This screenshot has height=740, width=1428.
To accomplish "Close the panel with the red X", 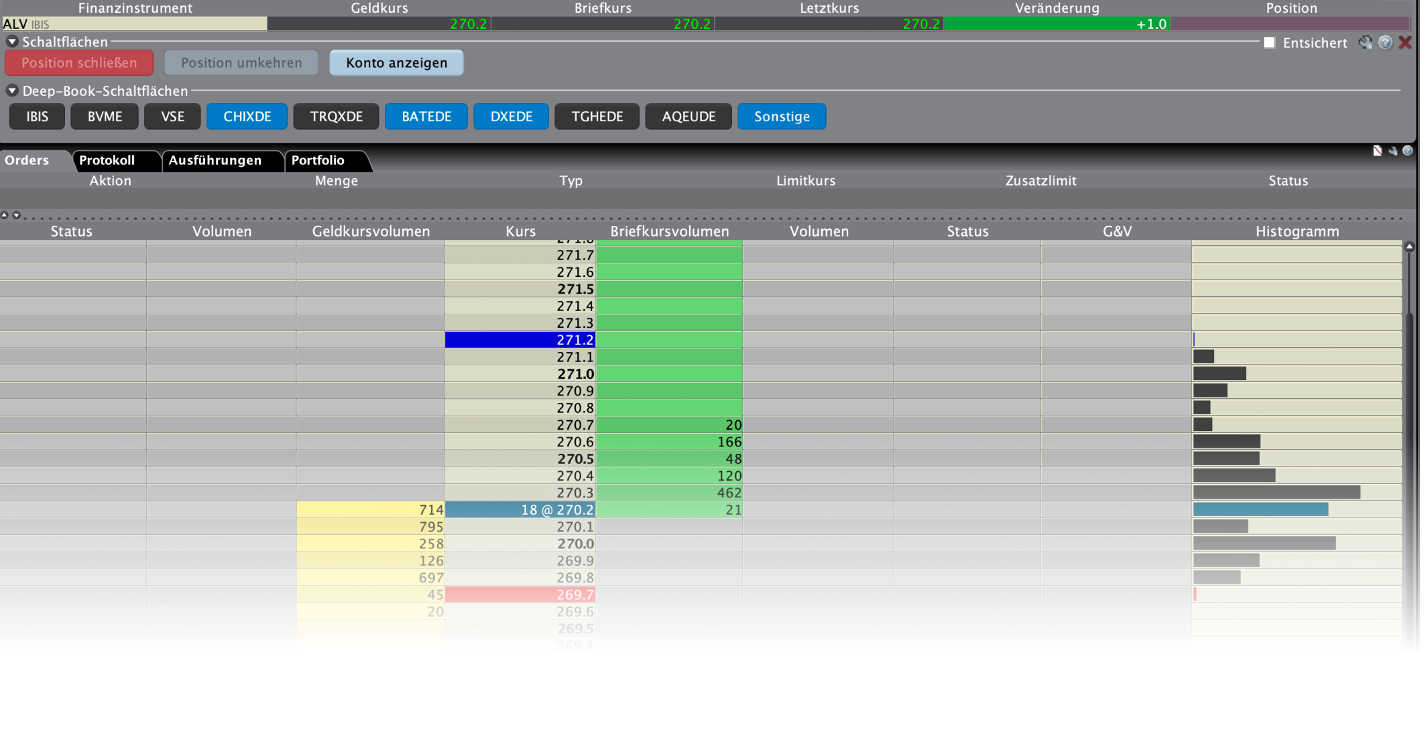I will [x=1405, y=43].
